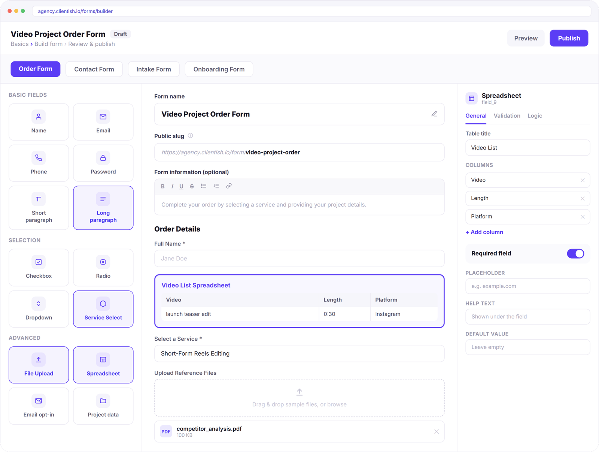Add a Short paragraph field tile

(39, 208)
